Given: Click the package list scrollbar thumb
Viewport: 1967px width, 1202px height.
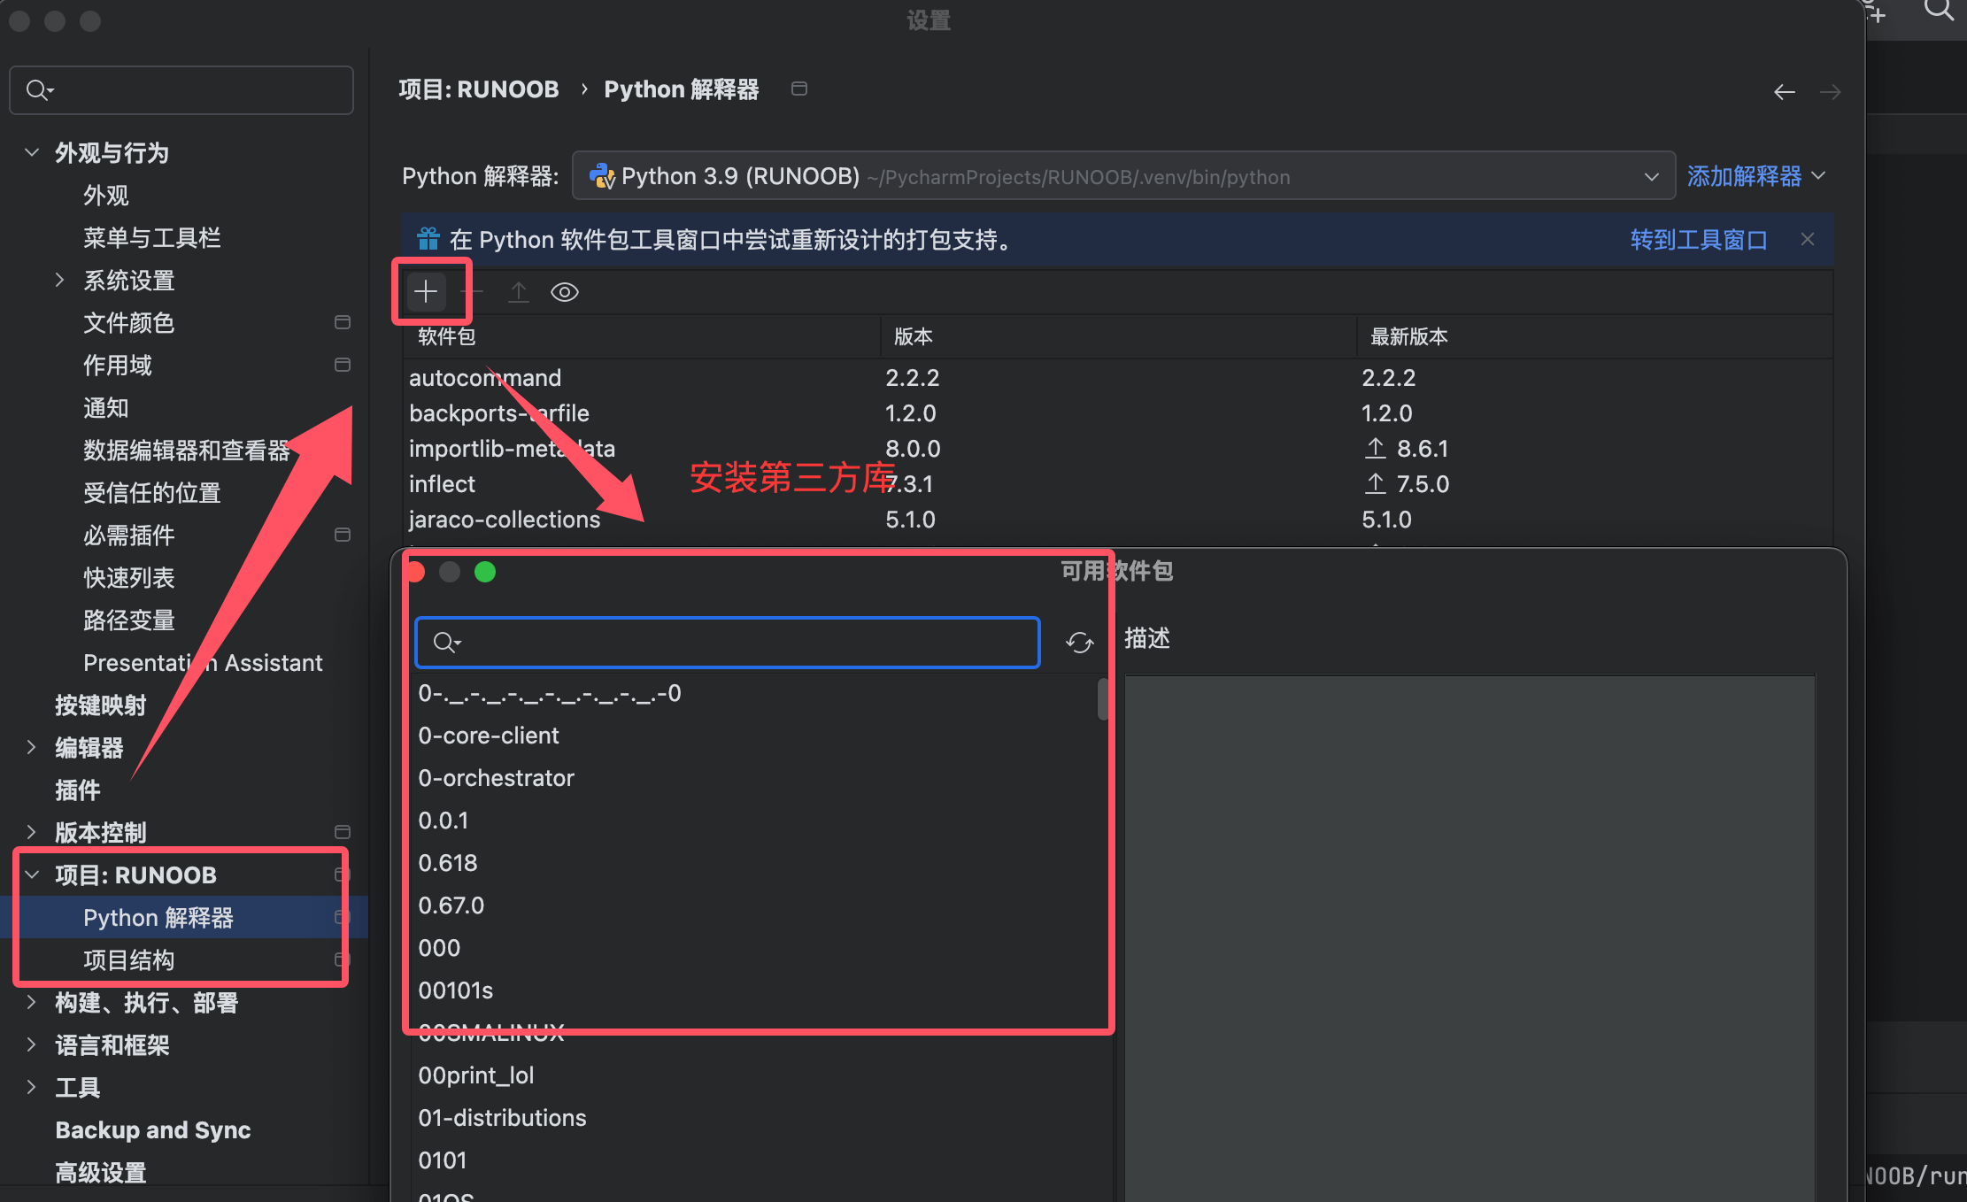Looking at the screenshot, I should pyautogui.click(x=1102, y=699).
